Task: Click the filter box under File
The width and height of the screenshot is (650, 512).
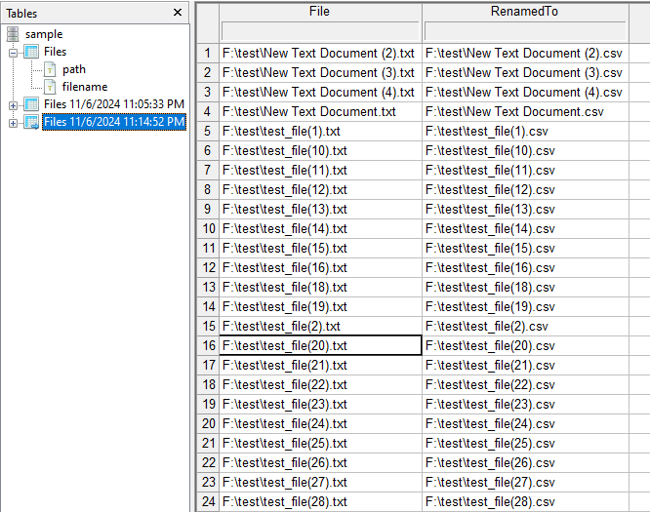Action: click(x=319, y=31)
